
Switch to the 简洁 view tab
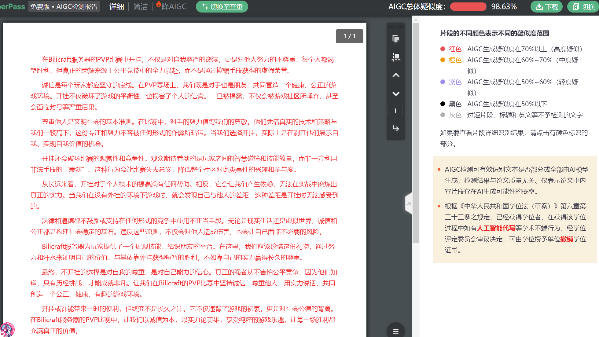[140, 7]
